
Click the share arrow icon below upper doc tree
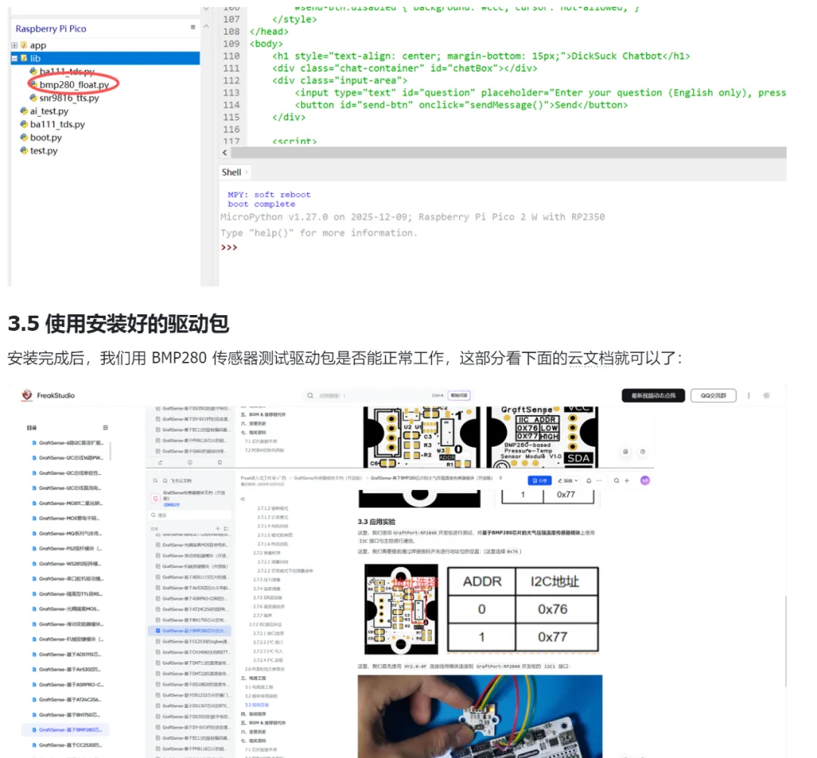coord(160,463)
